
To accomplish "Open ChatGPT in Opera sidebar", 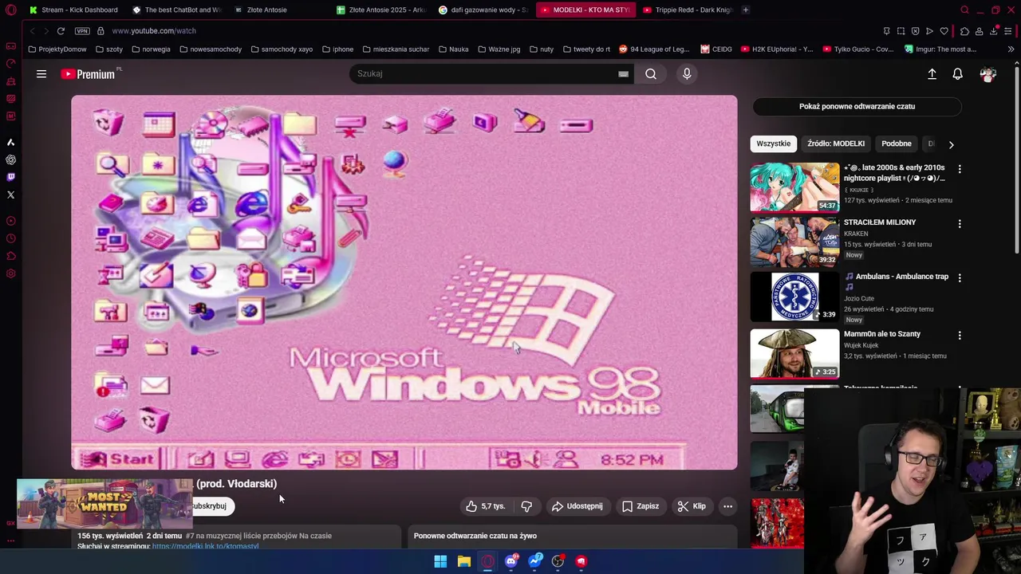I will point(10,159).
